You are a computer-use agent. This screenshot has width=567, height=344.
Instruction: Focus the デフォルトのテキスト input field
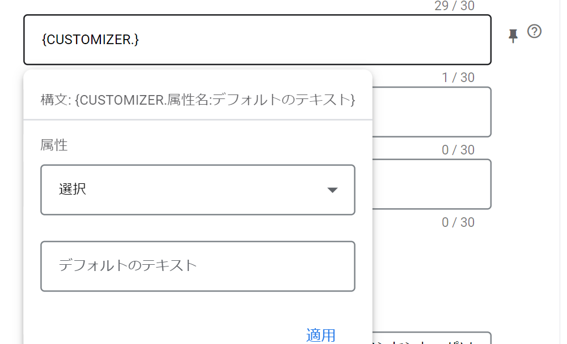(197, 266)
